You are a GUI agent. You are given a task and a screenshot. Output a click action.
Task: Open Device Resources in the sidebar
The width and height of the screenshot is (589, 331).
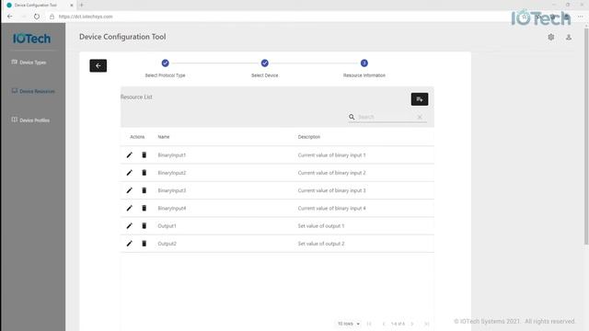(33, 91)
